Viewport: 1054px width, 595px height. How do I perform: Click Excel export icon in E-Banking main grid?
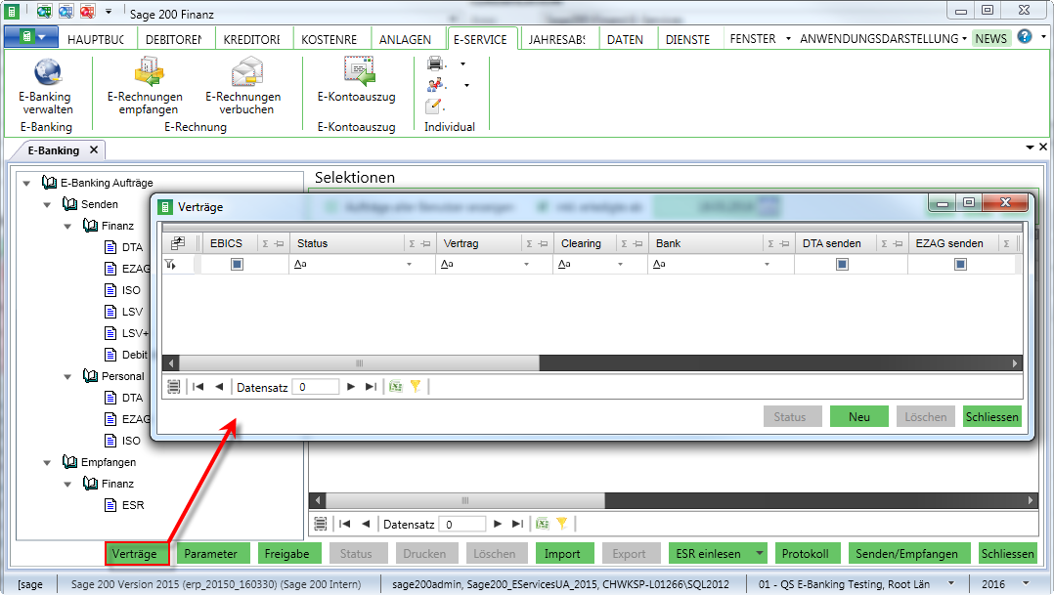543,524
